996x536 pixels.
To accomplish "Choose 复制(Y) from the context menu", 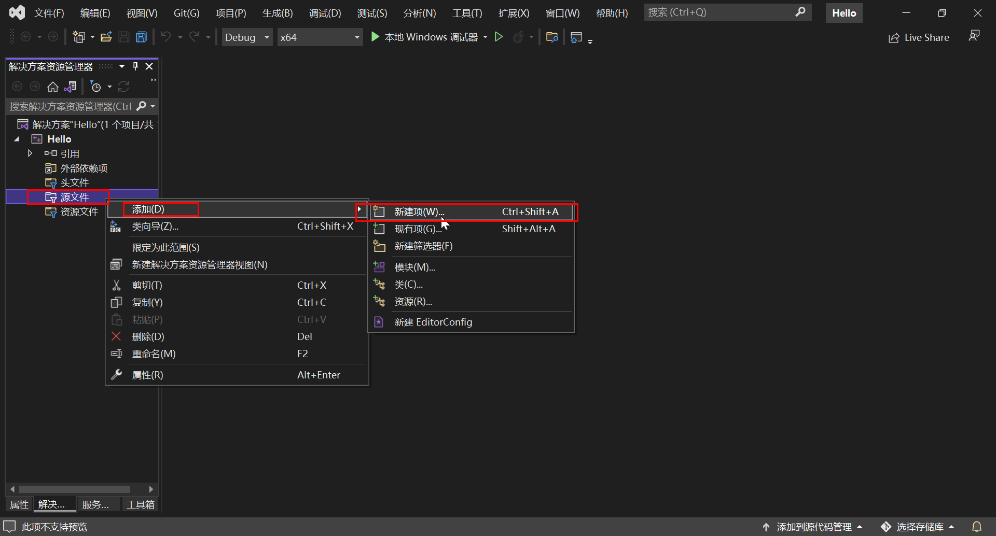I will click(237, 302).
